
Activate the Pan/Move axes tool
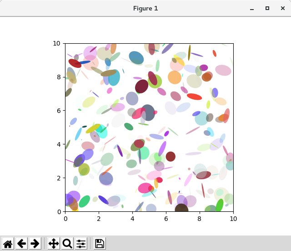(x=54, y=244)
